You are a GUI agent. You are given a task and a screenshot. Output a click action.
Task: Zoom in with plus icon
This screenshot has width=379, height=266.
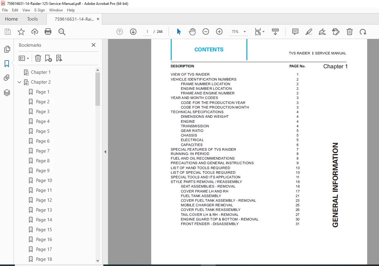click(x=219, y=32)
